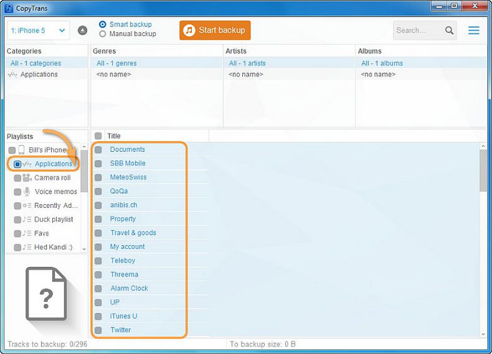Select the UP app row
Image resolution: width=492 pixels, height=354 pixels.
click(x=150, y=302)
